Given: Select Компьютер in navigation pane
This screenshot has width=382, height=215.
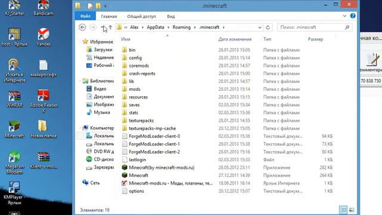Looking at the screenshot, I should point(102,128).
